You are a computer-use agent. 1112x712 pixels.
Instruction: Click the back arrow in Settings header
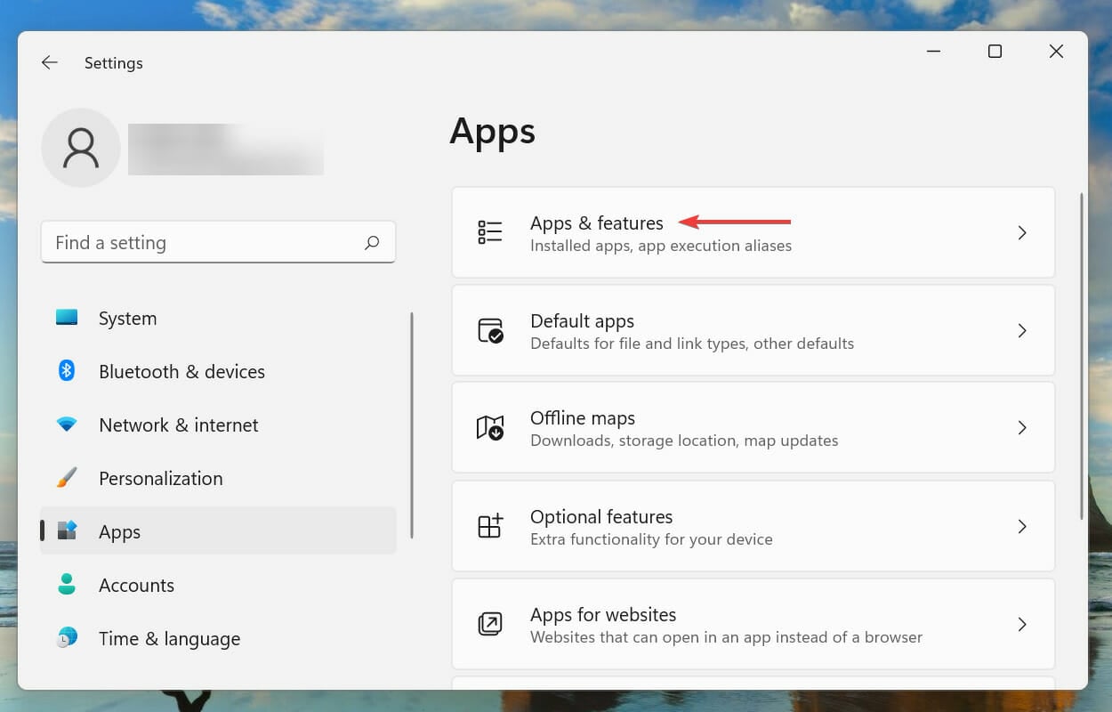[50, 62]
